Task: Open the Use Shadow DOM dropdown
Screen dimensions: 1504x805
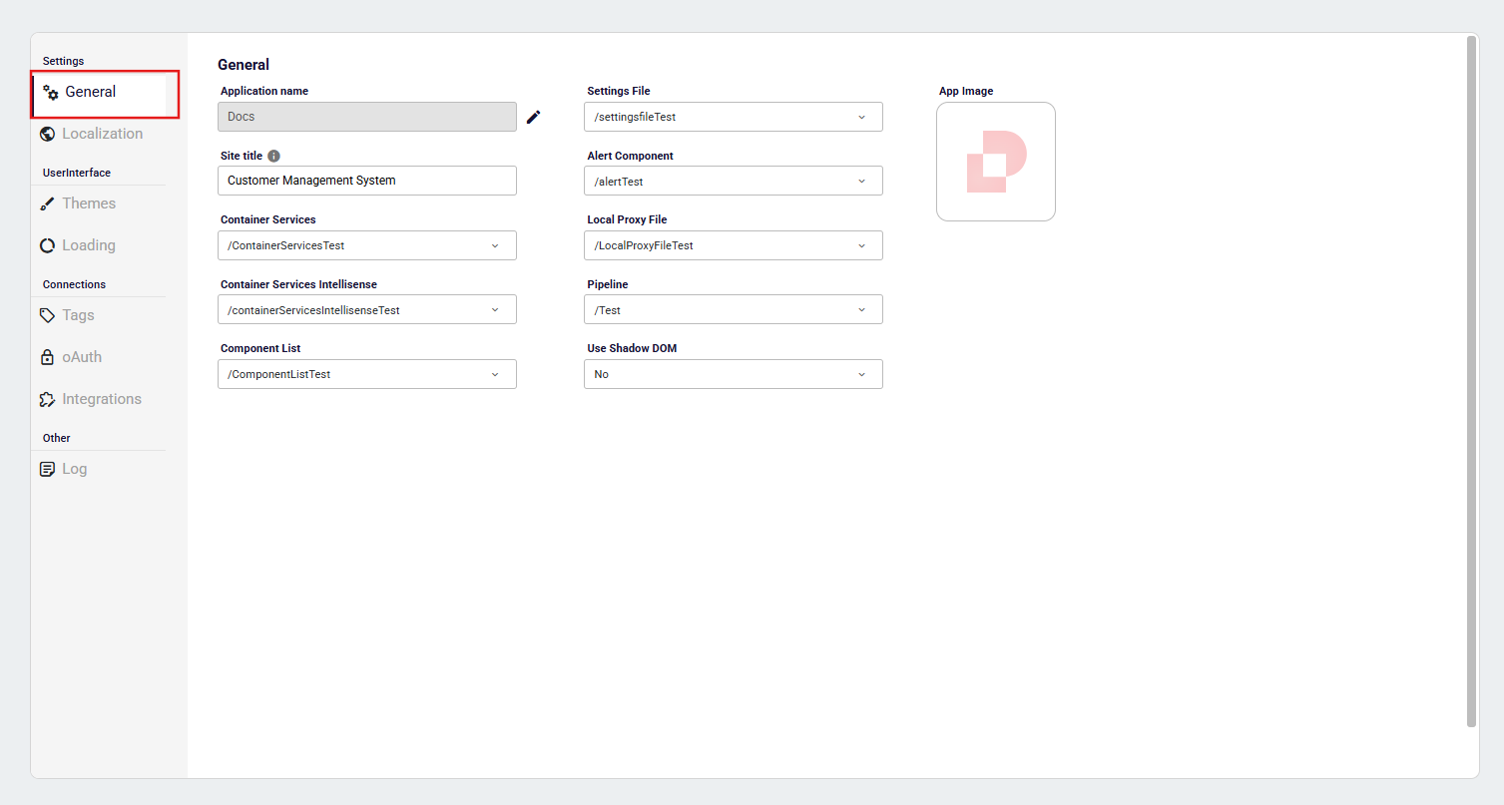Action: click(733, 374)
